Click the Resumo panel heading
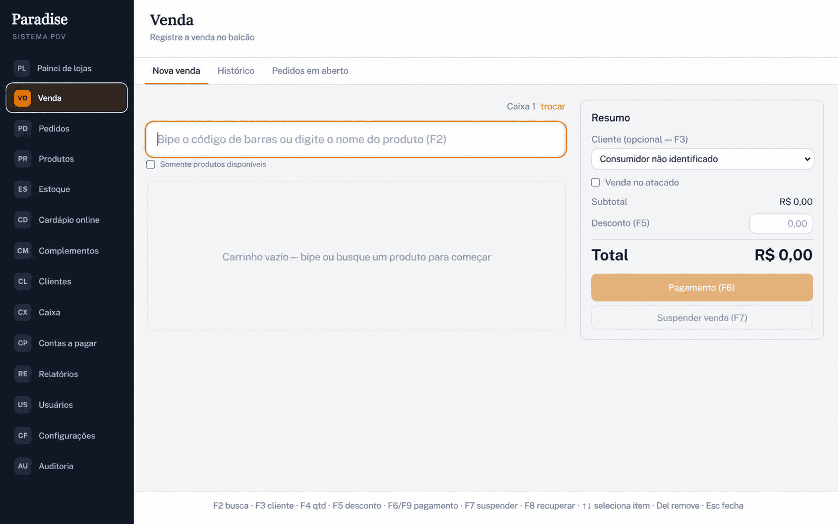The height and width of the screenshot is (524, 838). (x=611, y=118)
